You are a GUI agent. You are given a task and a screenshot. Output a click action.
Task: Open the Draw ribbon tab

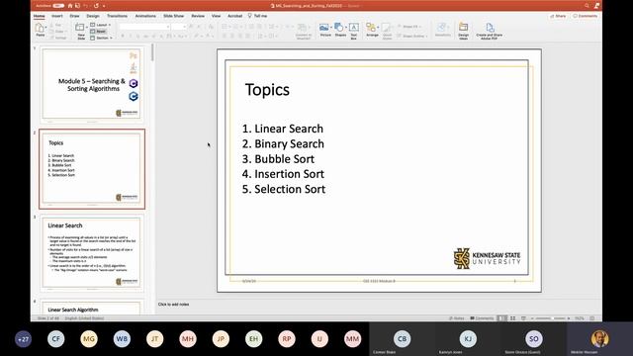coord(75,16)
